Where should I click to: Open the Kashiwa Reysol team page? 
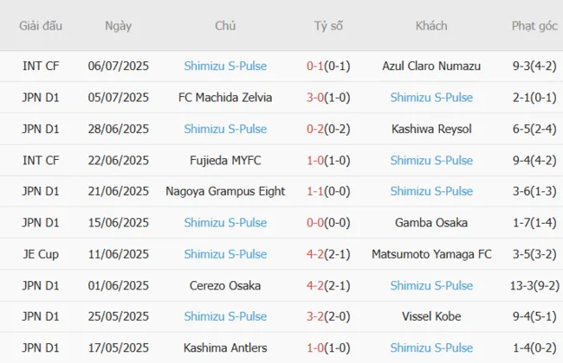coord(431,129)
